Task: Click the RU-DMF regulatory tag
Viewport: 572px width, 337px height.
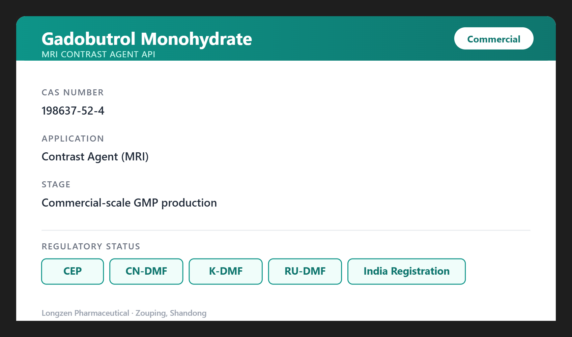Action: click(305, 271)
